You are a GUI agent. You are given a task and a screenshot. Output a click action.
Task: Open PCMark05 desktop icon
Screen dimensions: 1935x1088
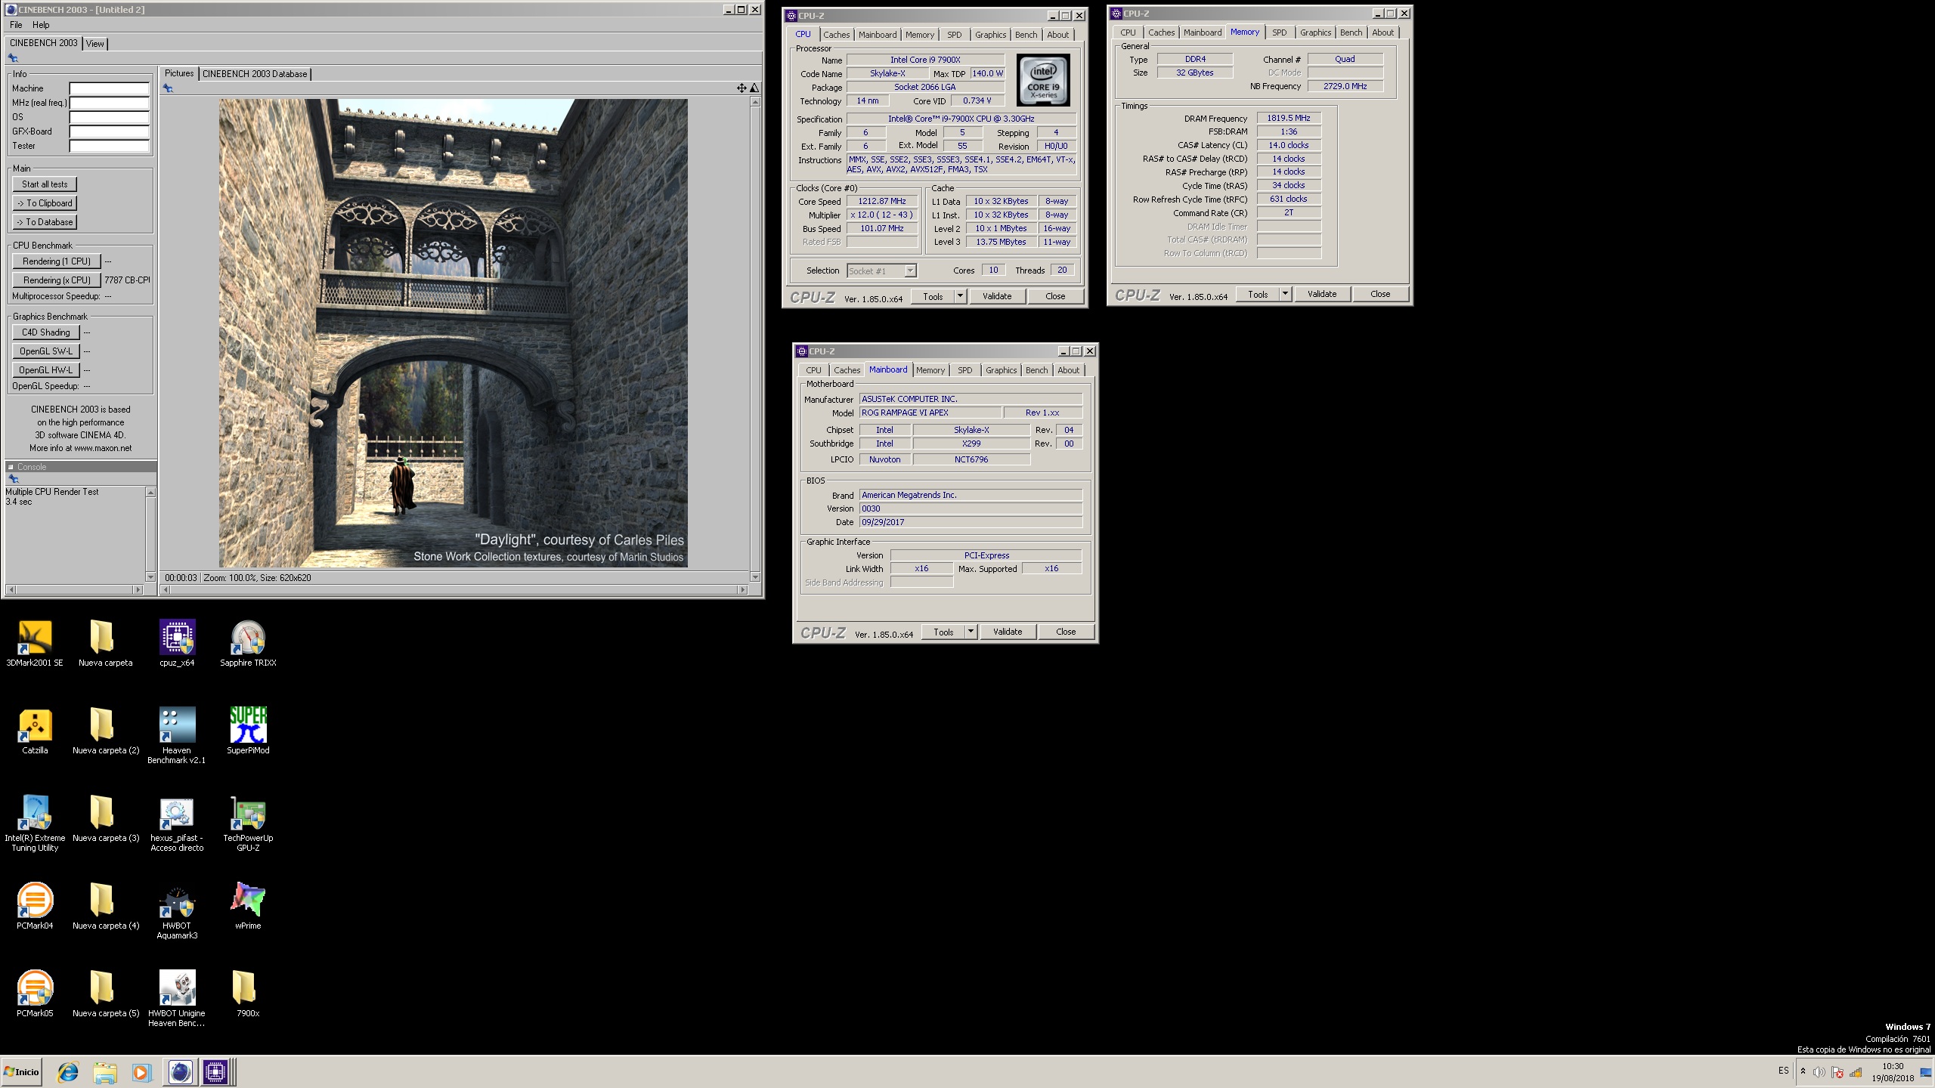coord(35,994)
